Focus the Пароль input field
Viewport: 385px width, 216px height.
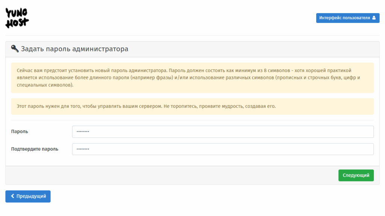tap(223, 131)
